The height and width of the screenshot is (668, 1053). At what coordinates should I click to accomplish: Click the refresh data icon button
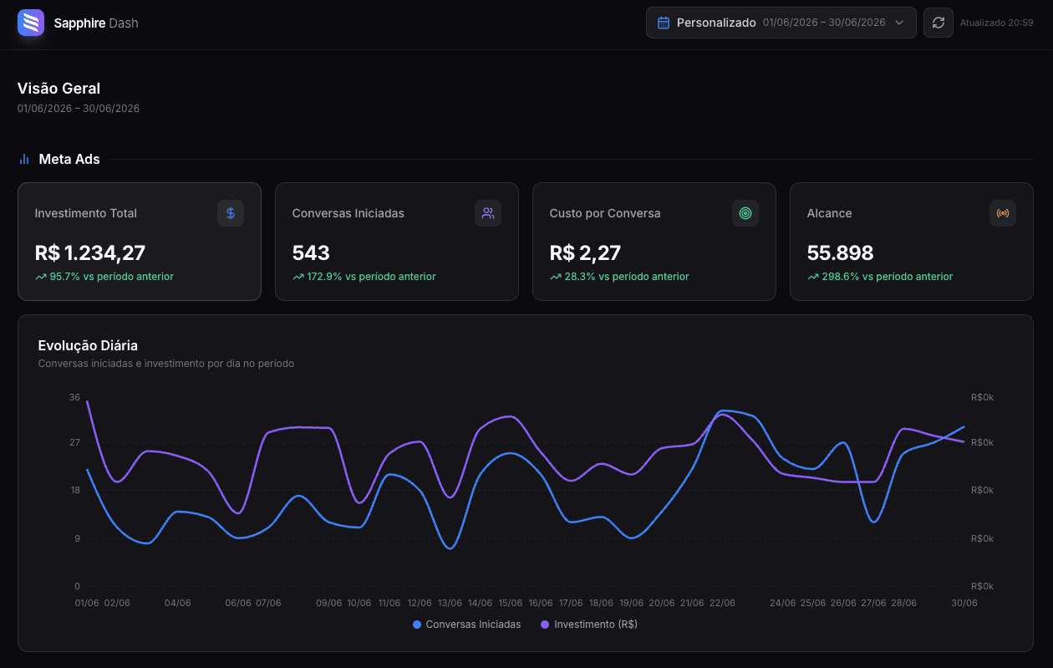coord(939,23)
